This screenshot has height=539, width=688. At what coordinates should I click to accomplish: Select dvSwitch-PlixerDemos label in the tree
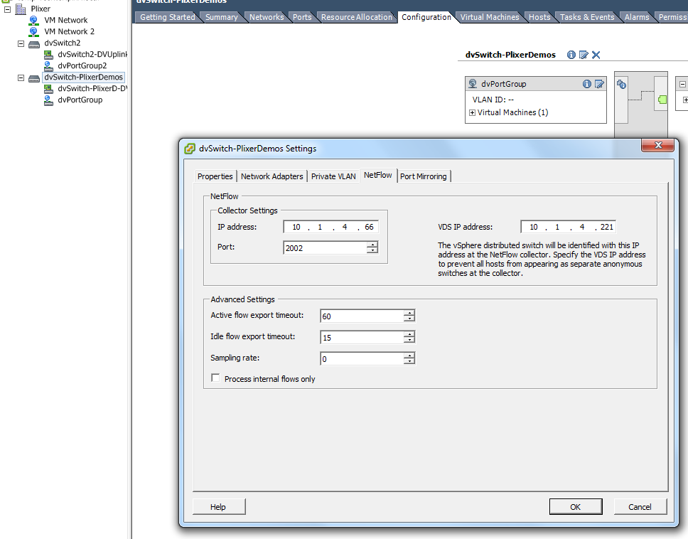pyautogui.click(x=83, y=78)
